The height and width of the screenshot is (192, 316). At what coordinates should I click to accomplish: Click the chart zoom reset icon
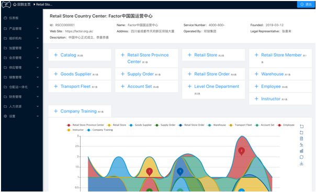[x=301, y=132]
